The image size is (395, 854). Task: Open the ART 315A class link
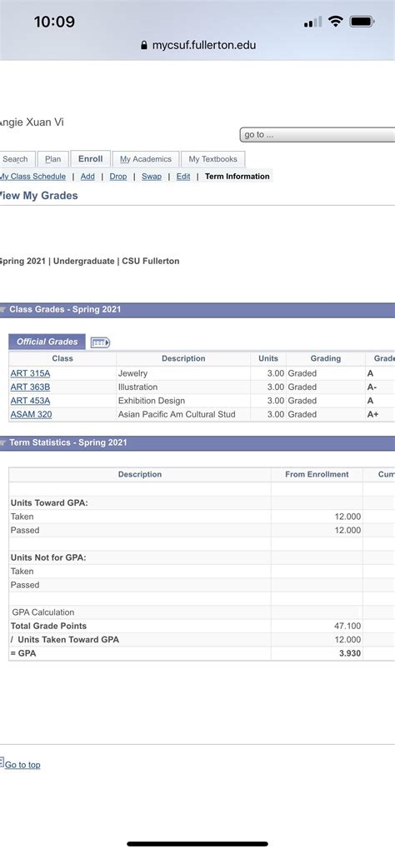tap(30, 373)
